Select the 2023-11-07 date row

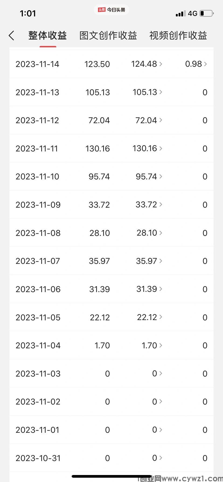[111, 261]
